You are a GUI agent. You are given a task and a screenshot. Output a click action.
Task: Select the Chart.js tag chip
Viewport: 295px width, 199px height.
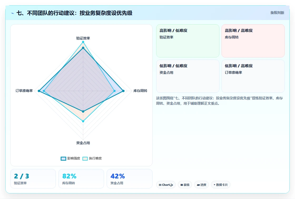[x=166, y=185]
